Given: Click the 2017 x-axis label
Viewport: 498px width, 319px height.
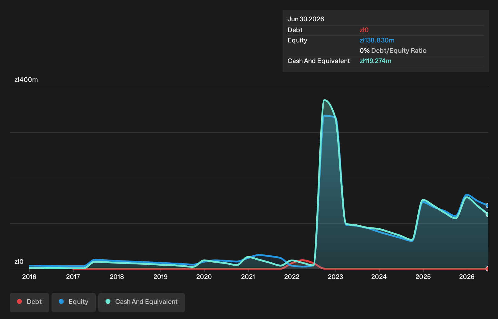Looking at the screenshot, I should 73,277.
